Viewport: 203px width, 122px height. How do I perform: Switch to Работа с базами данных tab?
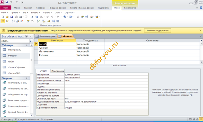(x=82, y=8)
